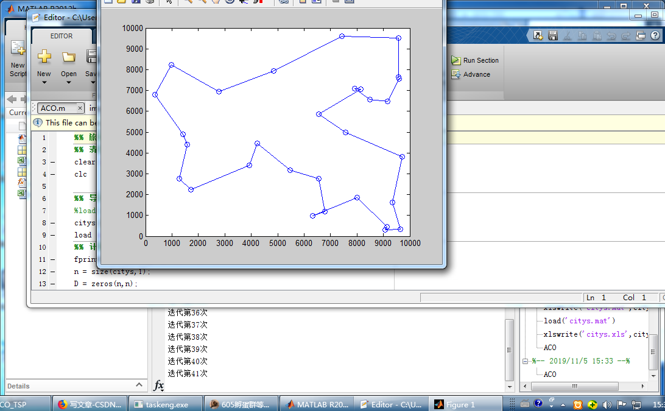Toggle breakpoint dash on line 3
This screenshot has width=665, height=411.
[x=52, y=162]
